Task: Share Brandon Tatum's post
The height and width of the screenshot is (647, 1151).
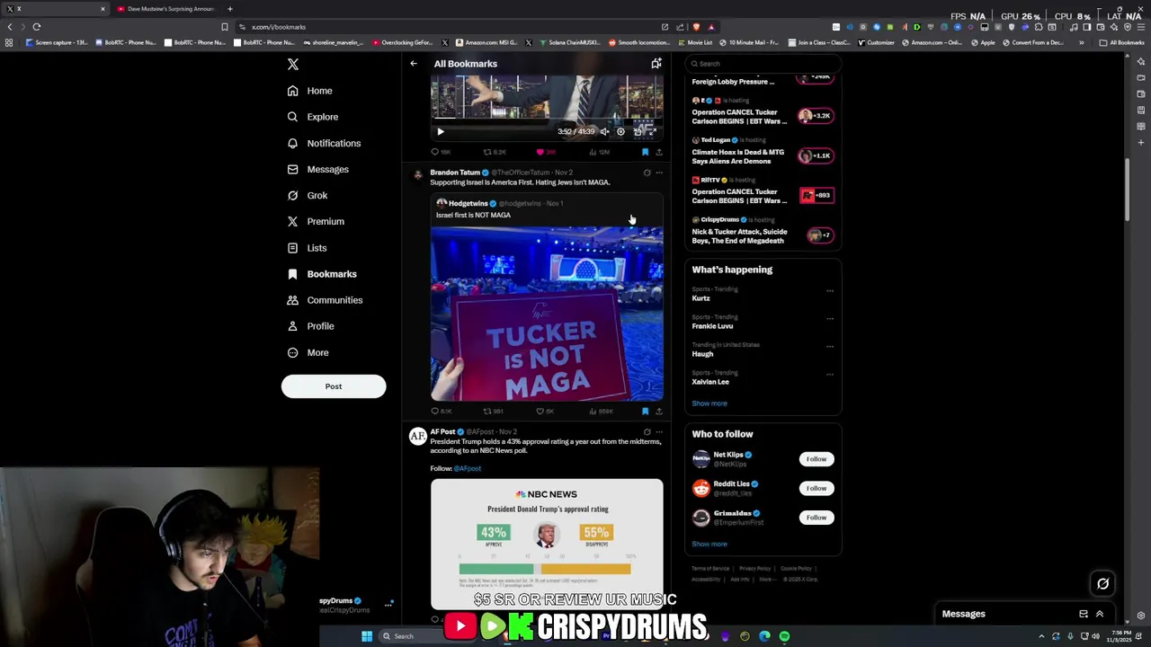Action: click(x=659, y=412)
